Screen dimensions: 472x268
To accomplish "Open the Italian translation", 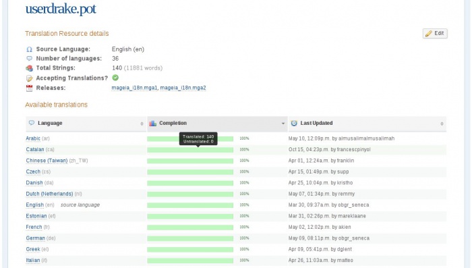I will tap(33, 261).
